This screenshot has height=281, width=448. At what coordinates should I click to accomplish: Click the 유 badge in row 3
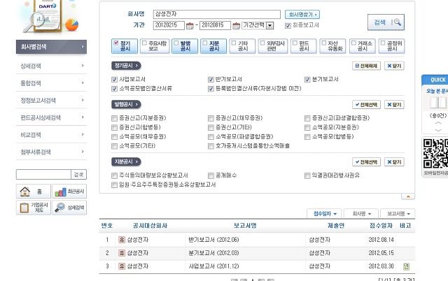pyautogui.click(x=122, y=266)
